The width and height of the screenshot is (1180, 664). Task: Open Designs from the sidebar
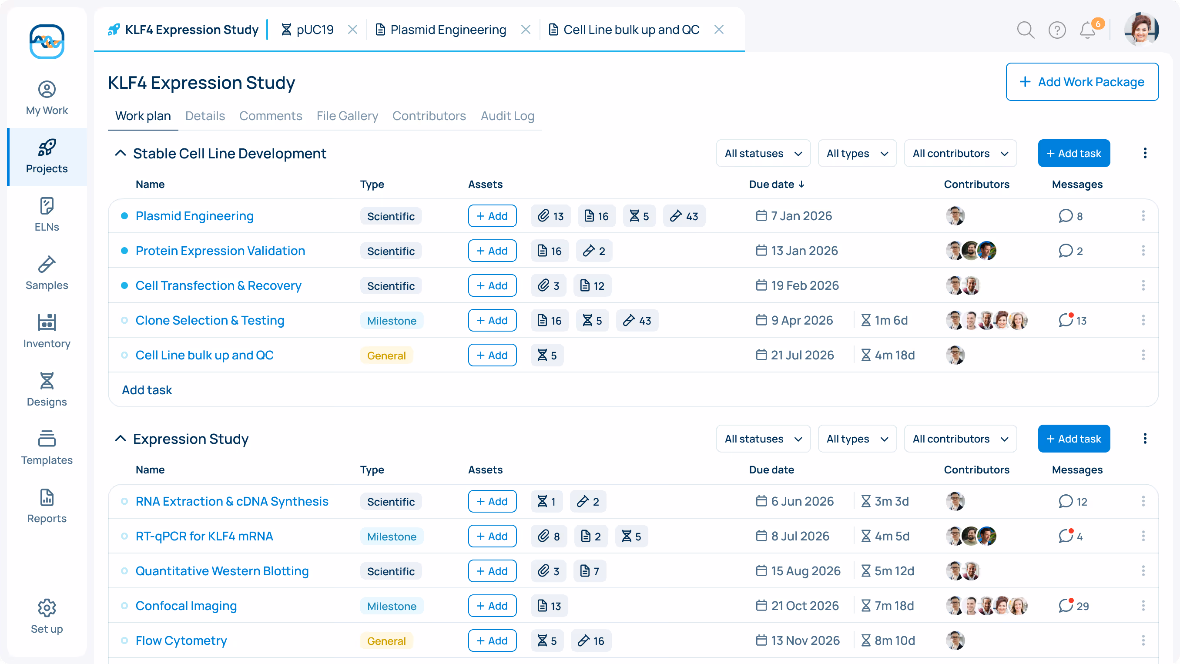pyautogui.click(x=47, y=389)
